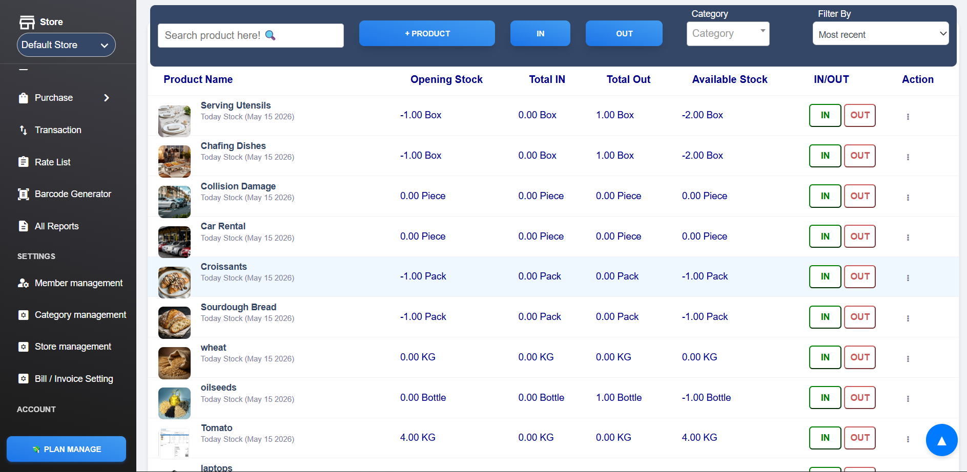Open the Filter By Most recent dropdown
This screenshot has height=472, width=967.
point(880,34)
